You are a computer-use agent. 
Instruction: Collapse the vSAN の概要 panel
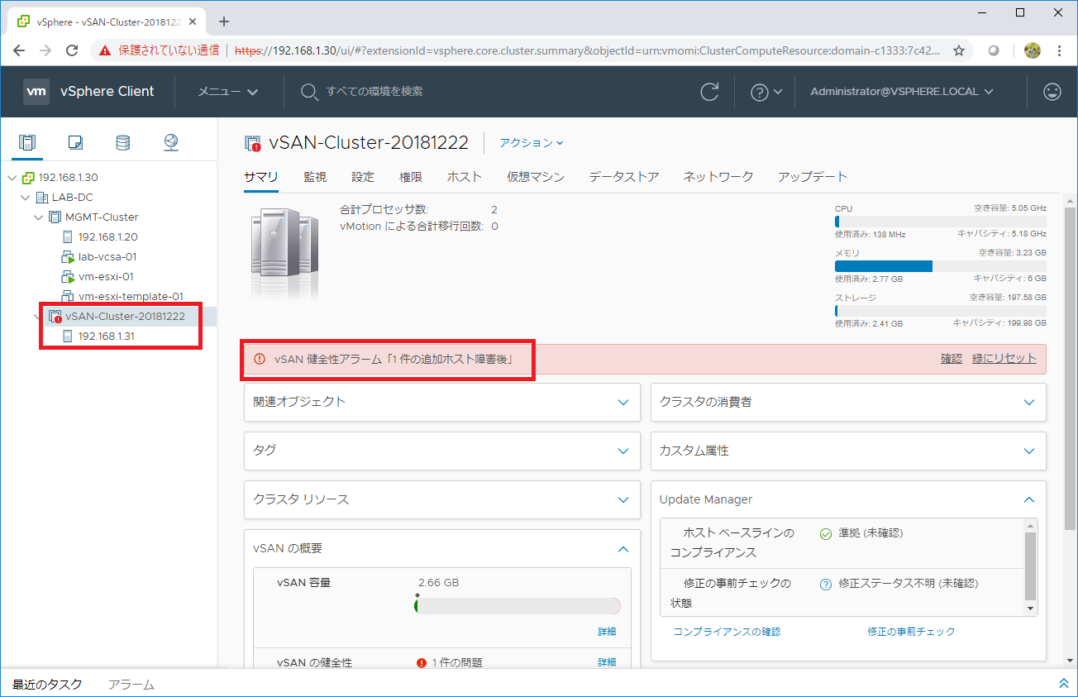point(623,549)
